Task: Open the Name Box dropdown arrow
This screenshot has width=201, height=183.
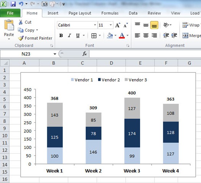Action: 55,54
